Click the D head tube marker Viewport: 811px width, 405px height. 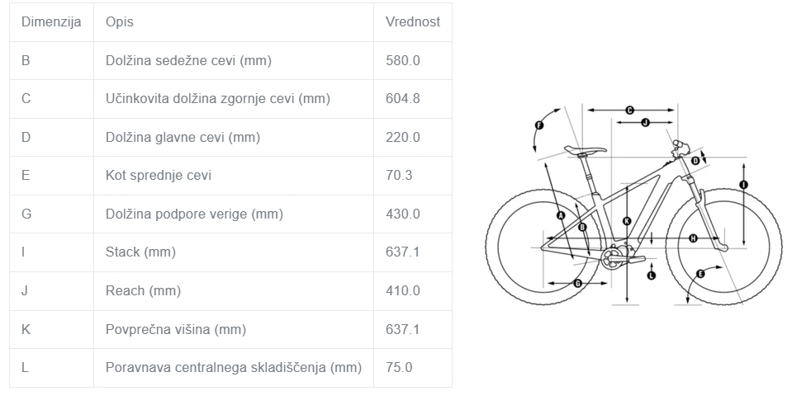[695, 161]
